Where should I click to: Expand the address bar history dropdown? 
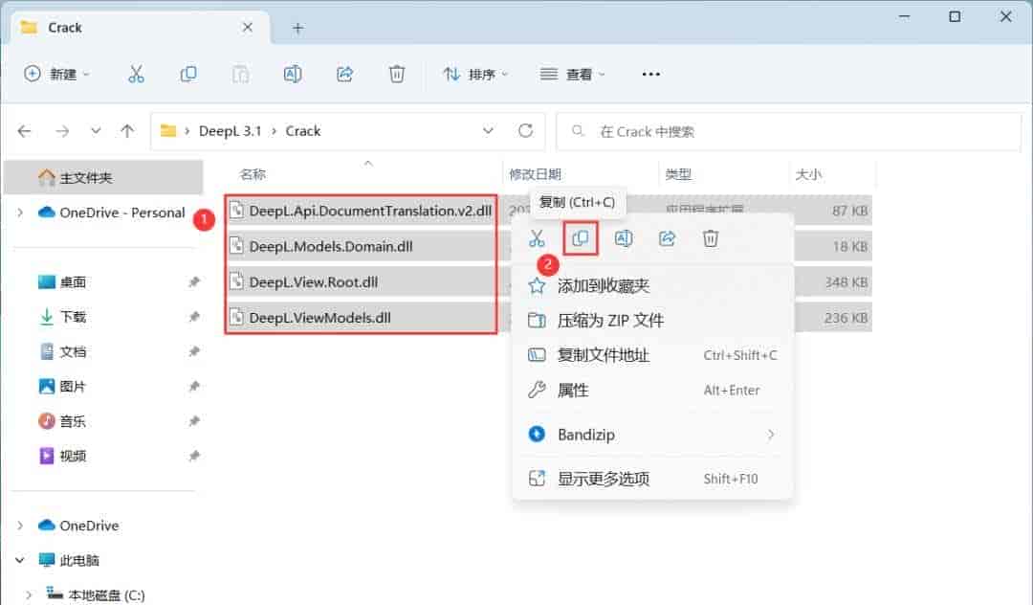(x=488, y=130)
